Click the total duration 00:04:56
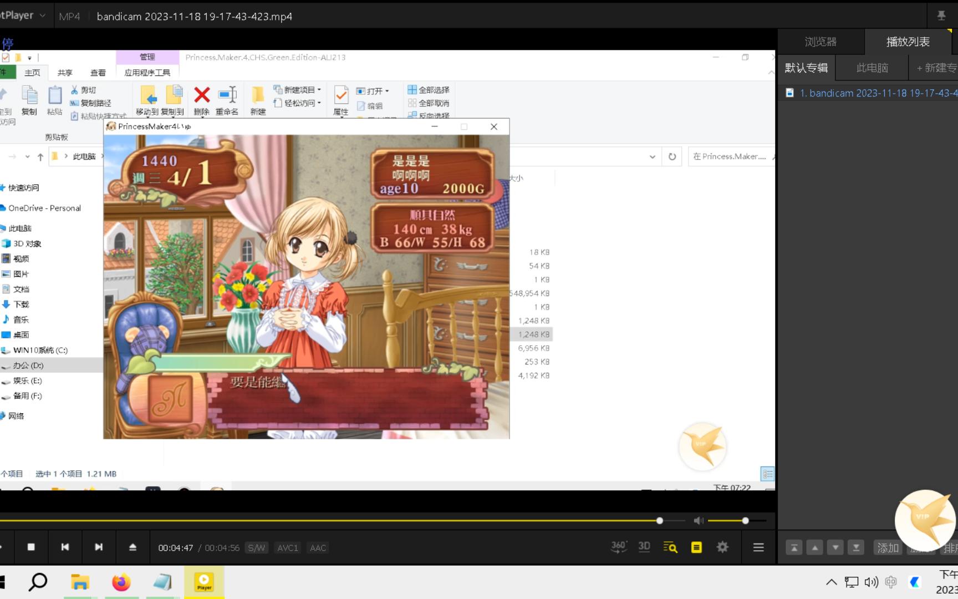 coord(222,548)
